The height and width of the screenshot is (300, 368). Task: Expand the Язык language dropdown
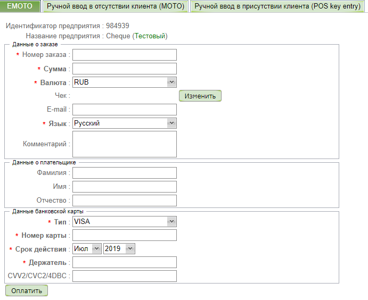pyautogui.click(x=124, y=123)
